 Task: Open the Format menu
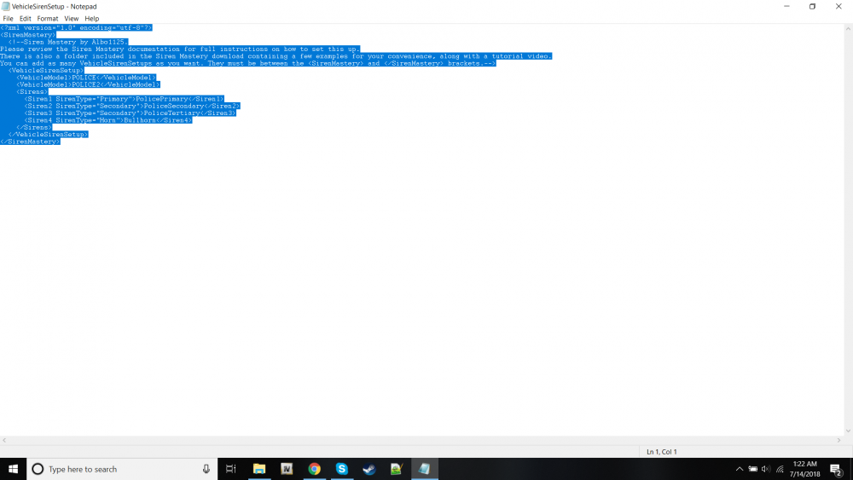tap(47, 19)
